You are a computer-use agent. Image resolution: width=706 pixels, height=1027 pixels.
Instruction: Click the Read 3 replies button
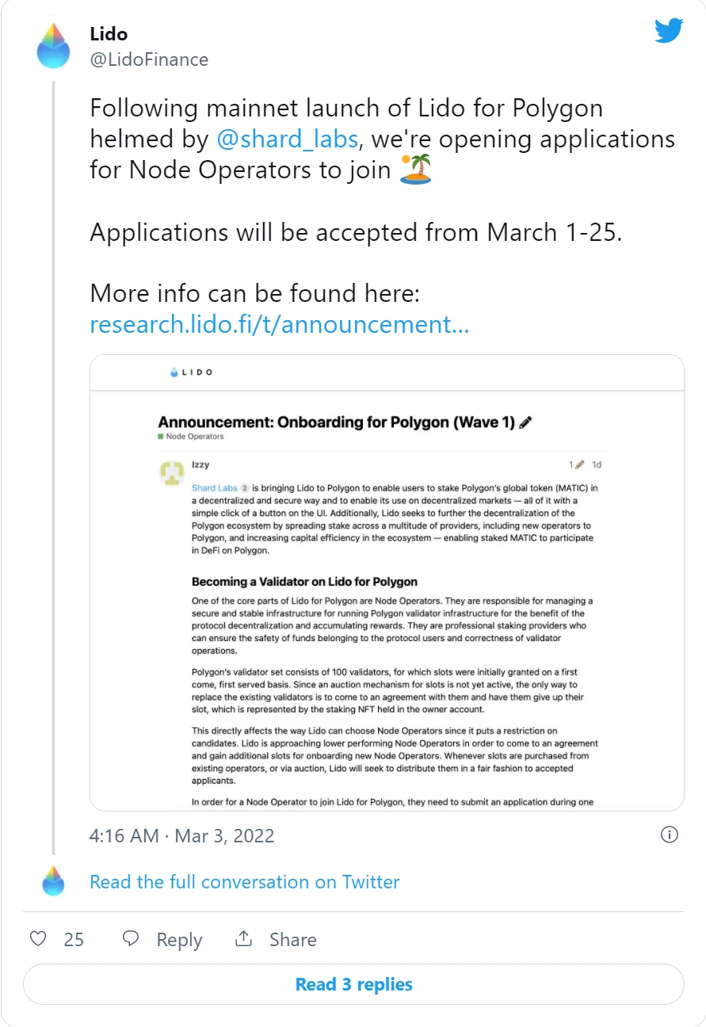[353, 984]
